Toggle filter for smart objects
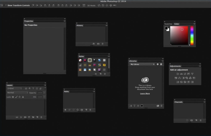This screenshot has height=136, width=211. click(x=40, y=88)
